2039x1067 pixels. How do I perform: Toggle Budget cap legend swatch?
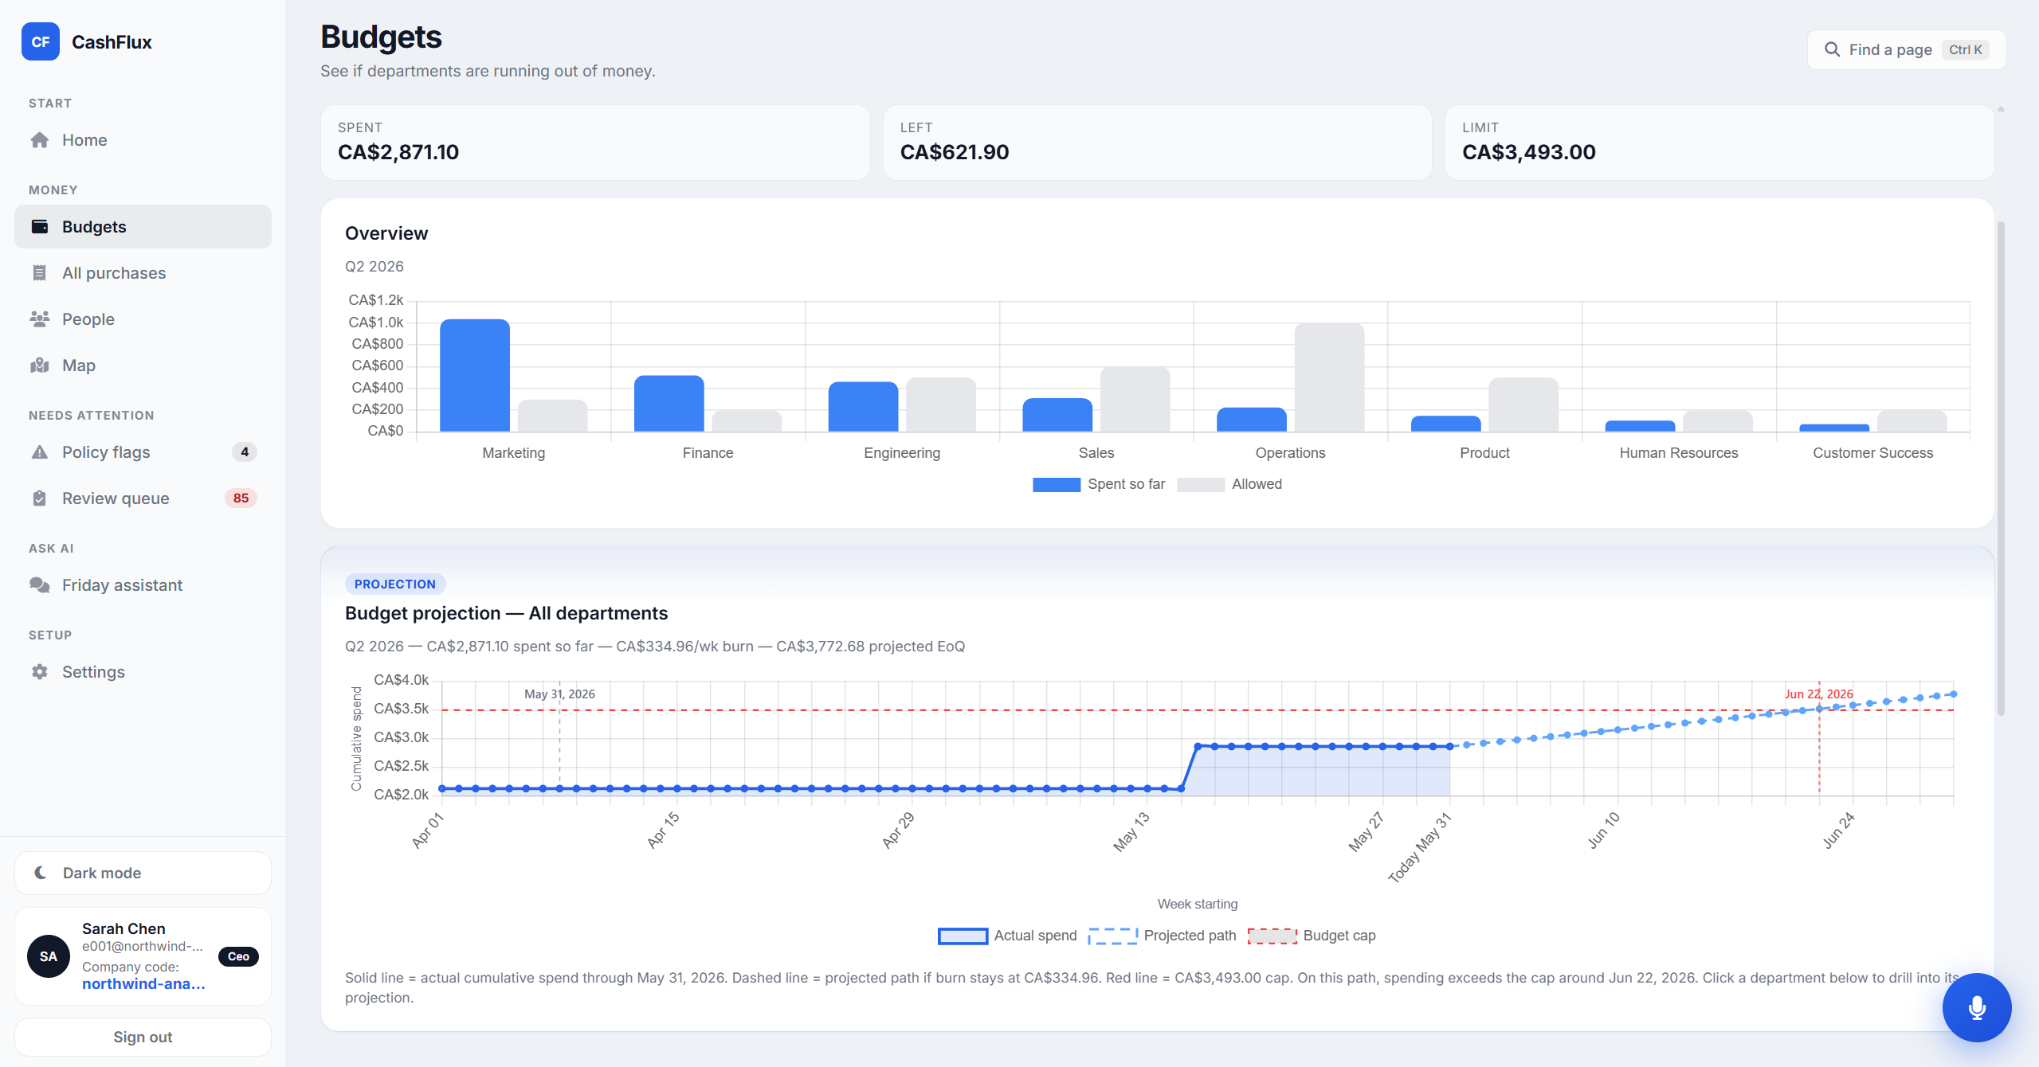pyautogui.click(x=1272, y=936)
